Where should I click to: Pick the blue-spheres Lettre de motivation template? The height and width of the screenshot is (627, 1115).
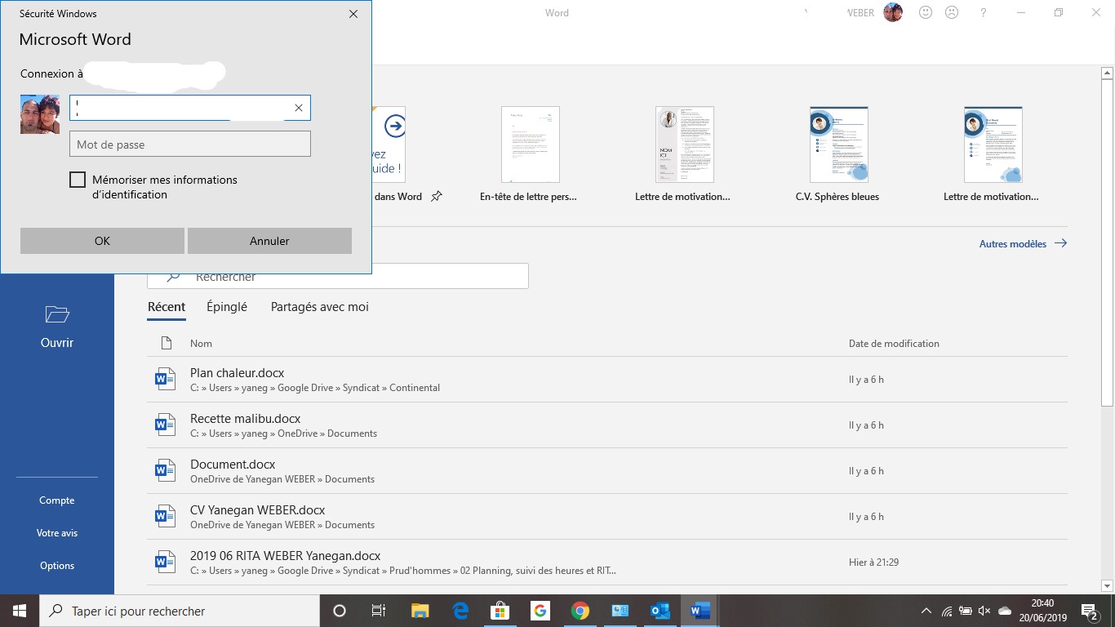click(993, 145)
